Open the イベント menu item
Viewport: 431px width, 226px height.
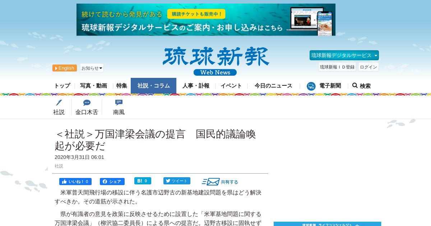pyautogui.click(x=231, y=86)
